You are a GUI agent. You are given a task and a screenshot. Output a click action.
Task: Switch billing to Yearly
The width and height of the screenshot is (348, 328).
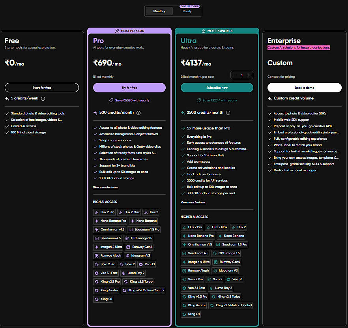(x=187, y=11)
